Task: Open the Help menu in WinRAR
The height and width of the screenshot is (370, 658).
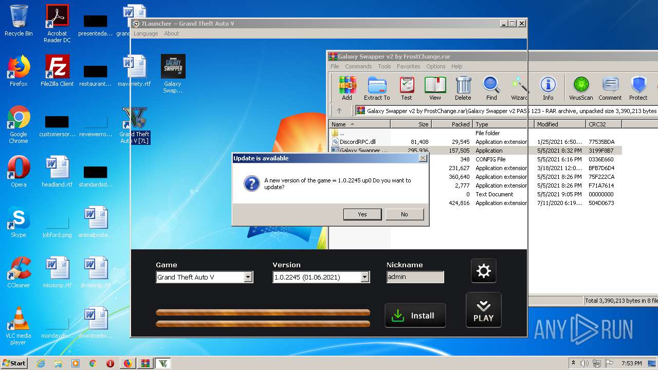Action: coord(457,66)
